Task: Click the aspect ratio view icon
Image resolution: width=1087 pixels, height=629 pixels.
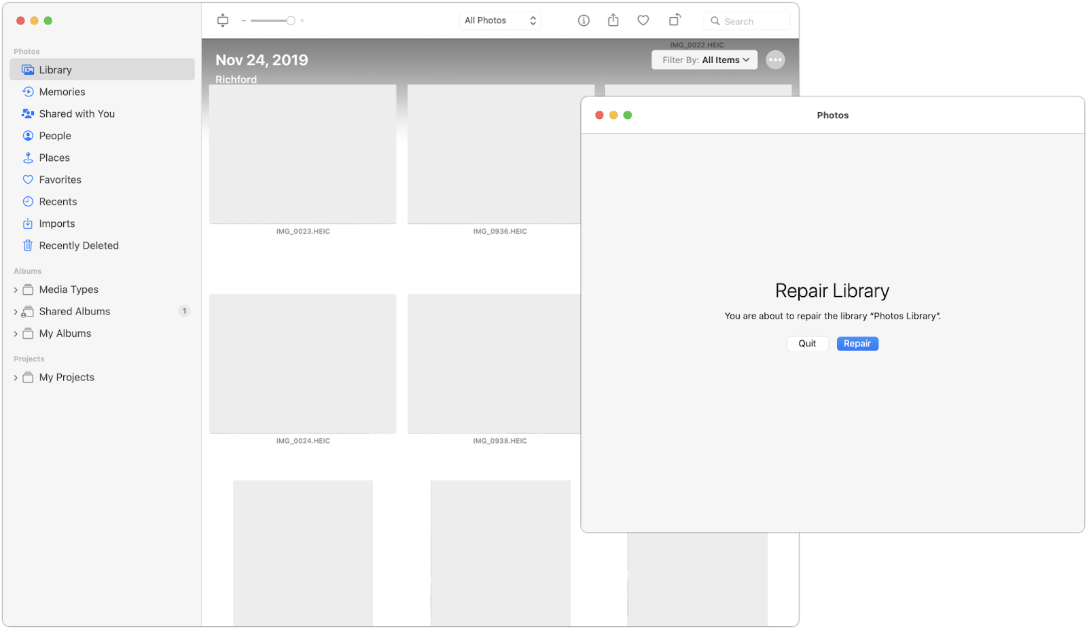Action: pos(223,20)
